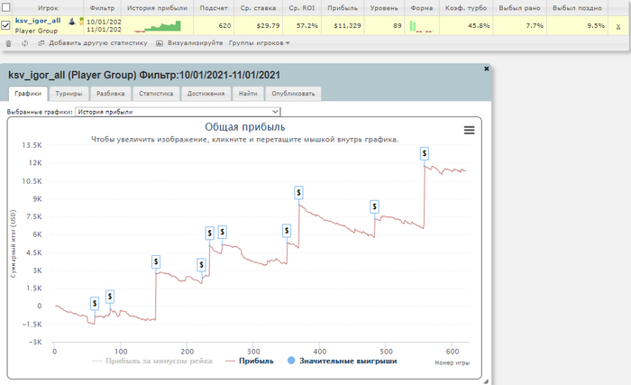Sort by the Игрок column header
Screen dimensions: 631x385
coord(48,7)
